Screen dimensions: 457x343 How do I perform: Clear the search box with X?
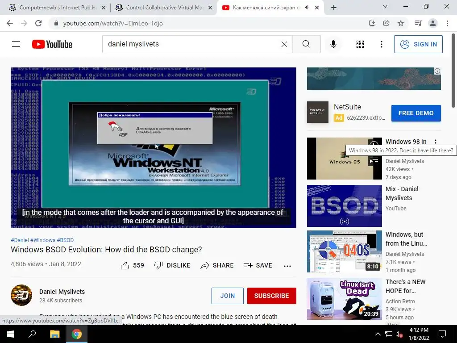284,44
